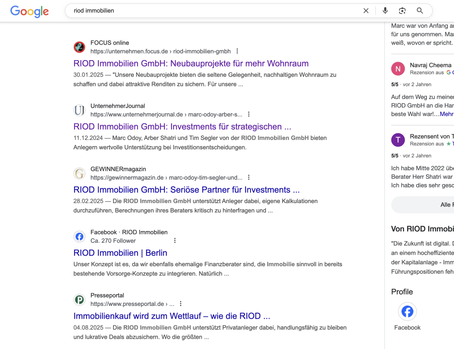Click Navraj Cheema's avatar
This screenshot has height=349, width=454.
398,68
